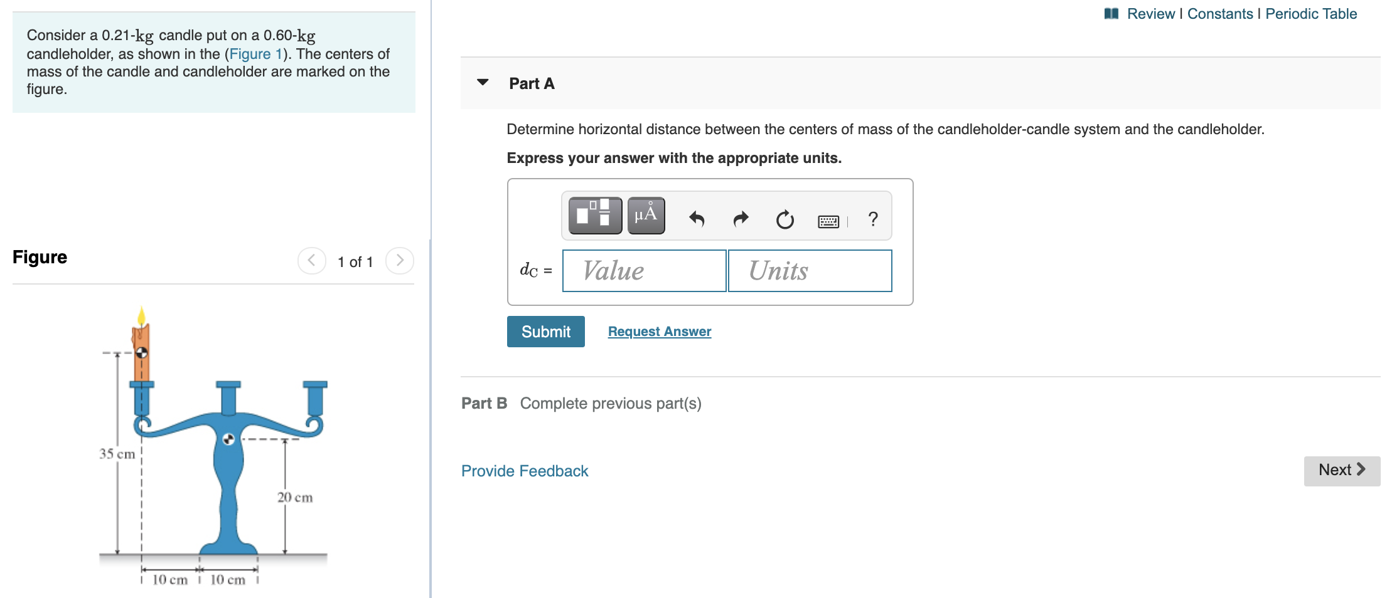
Task: Open Provide Feedback
Action: pos(524,470)
